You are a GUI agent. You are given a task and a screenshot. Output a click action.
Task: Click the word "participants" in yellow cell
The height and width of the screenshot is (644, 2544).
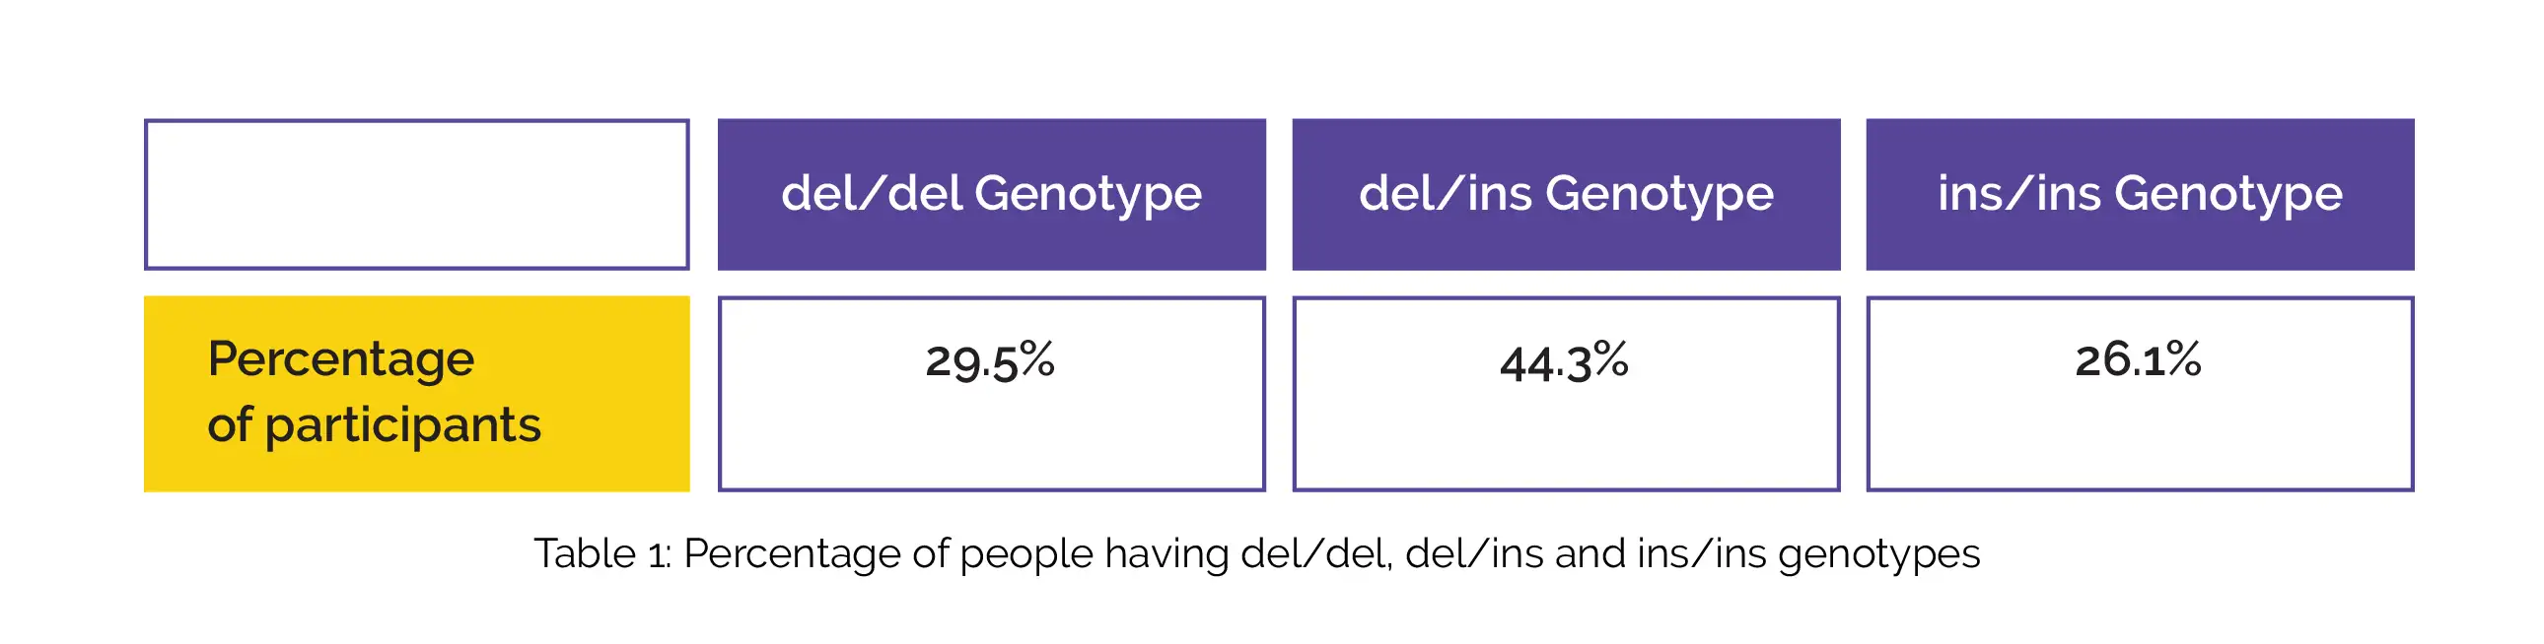(403, 426)
